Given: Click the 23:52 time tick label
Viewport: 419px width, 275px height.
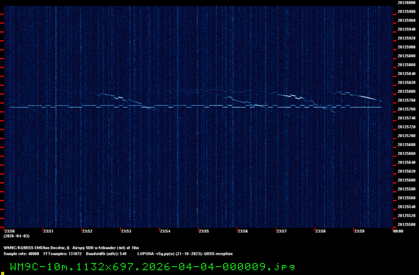Looking at the screenshot, I should pos(87,230).
